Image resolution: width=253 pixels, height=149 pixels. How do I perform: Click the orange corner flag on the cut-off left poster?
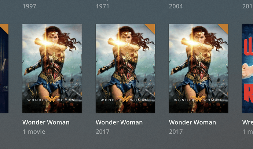(5, 27)
